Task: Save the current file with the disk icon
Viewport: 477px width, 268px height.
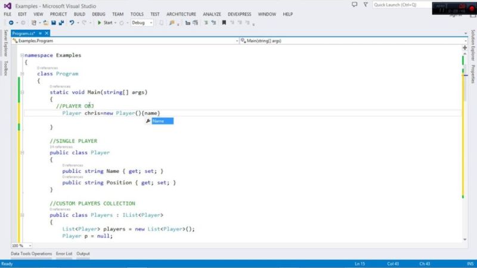Action: pos(54,23)
